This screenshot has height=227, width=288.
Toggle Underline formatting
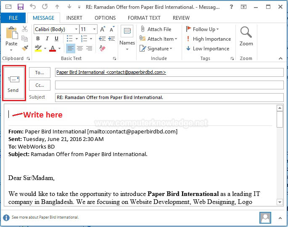point(56,39)
